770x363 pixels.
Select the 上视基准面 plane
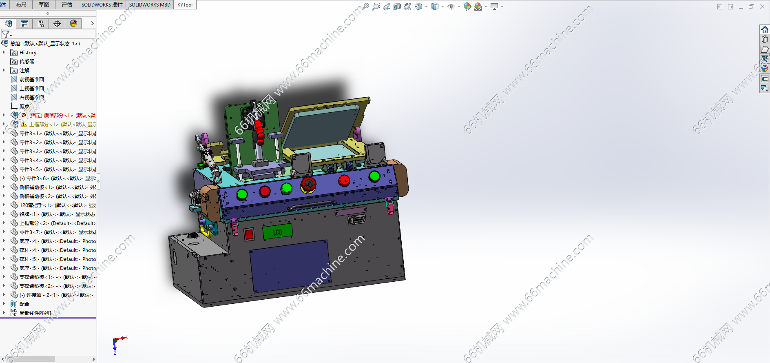pos(27,88)
